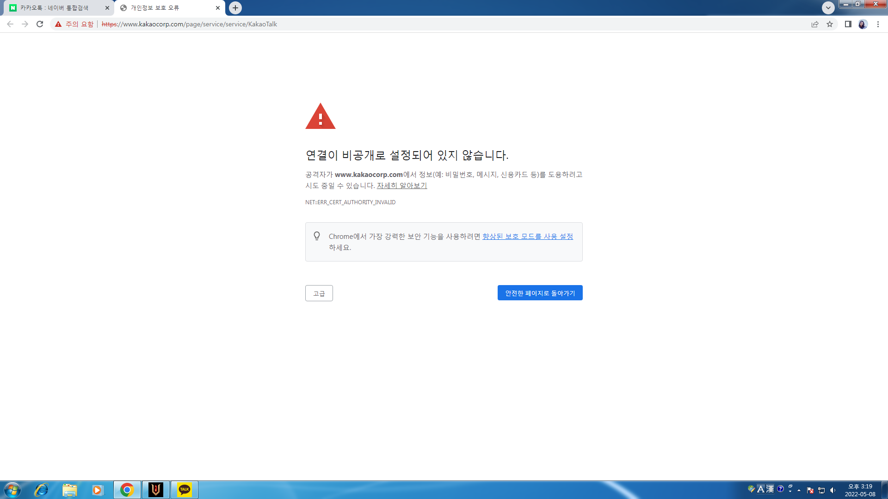Click the forward navigation arrow
888x499 pixels.
pos(25,24)
